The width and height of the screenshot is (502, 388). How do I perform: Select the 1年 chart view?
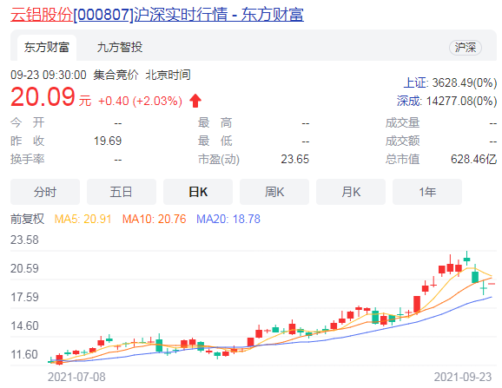[x=427, y=192]
